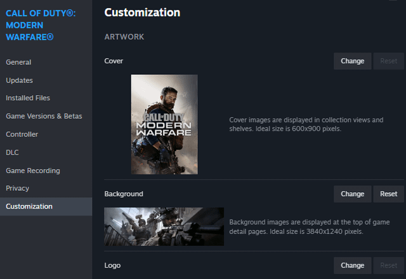The image size is (406, 279).
Task: Change the Background artwork
Action: [x=353, y=194]
